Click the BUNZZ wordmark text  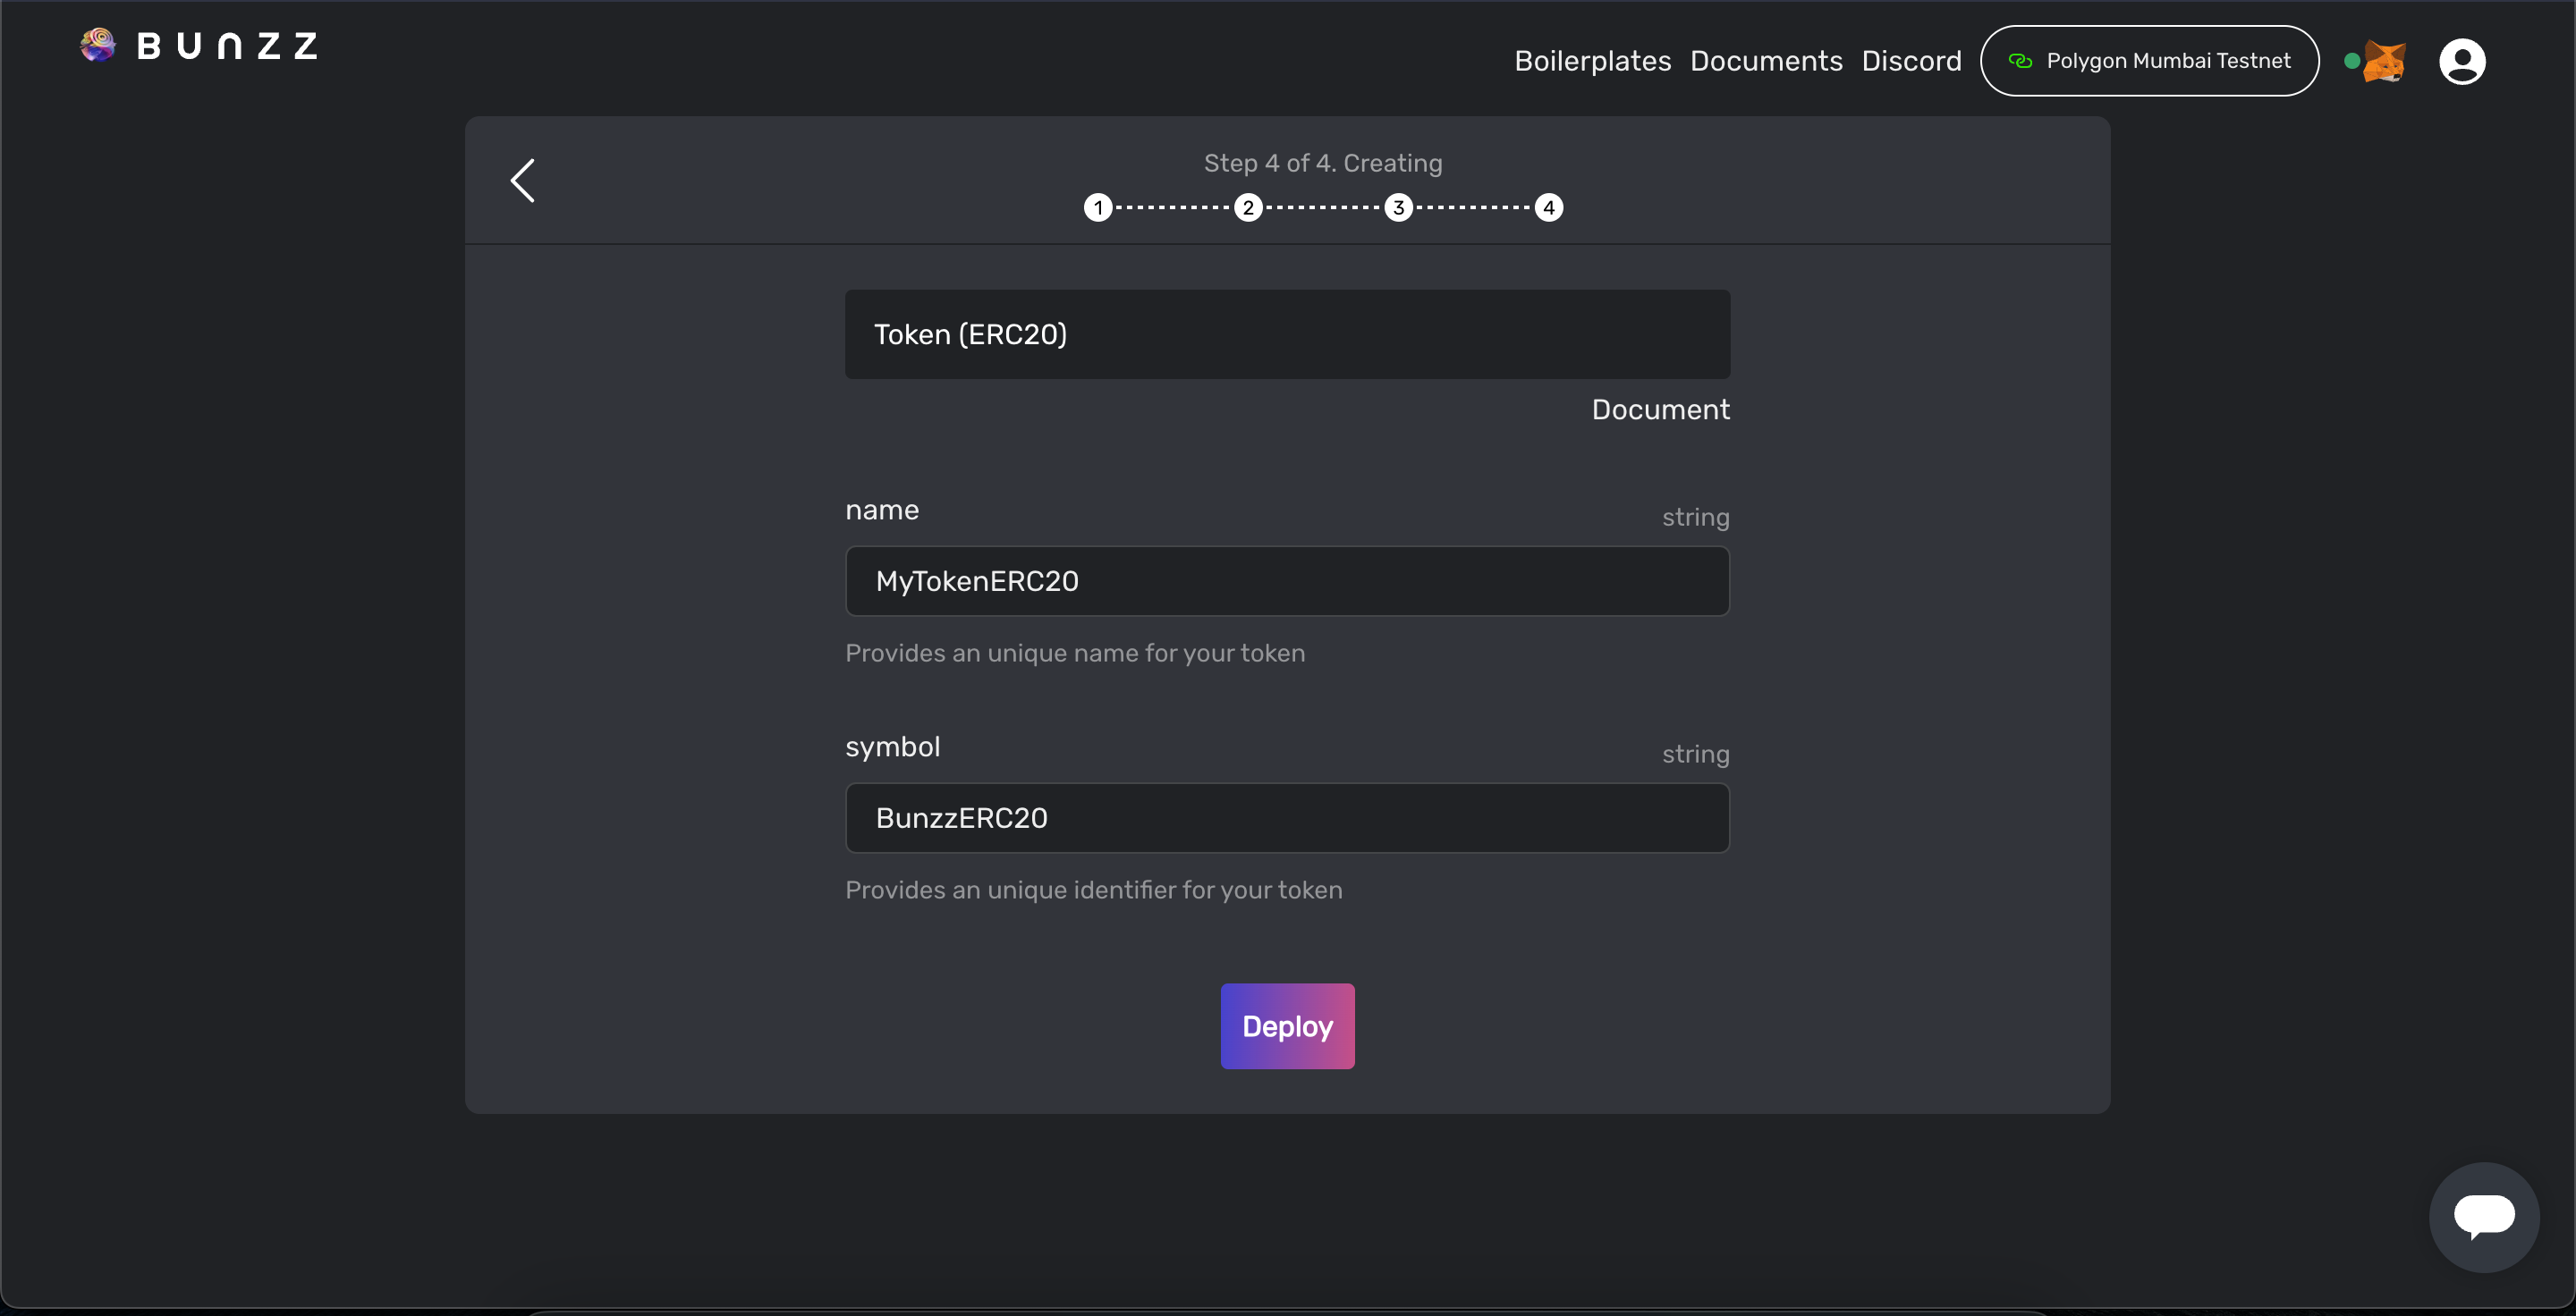(x=227, y=46)
